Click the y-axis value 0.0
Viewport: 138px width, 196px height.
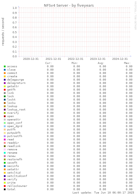[x=15, y=56]
